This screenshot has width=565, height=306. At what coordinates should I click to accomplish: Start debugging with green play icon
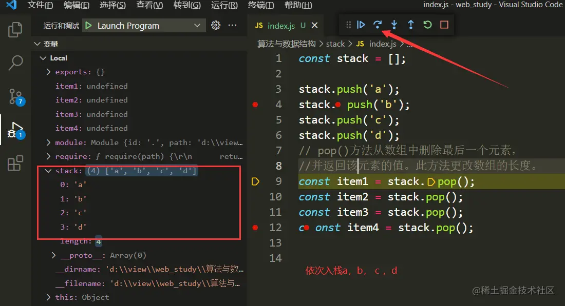(89, 26)
